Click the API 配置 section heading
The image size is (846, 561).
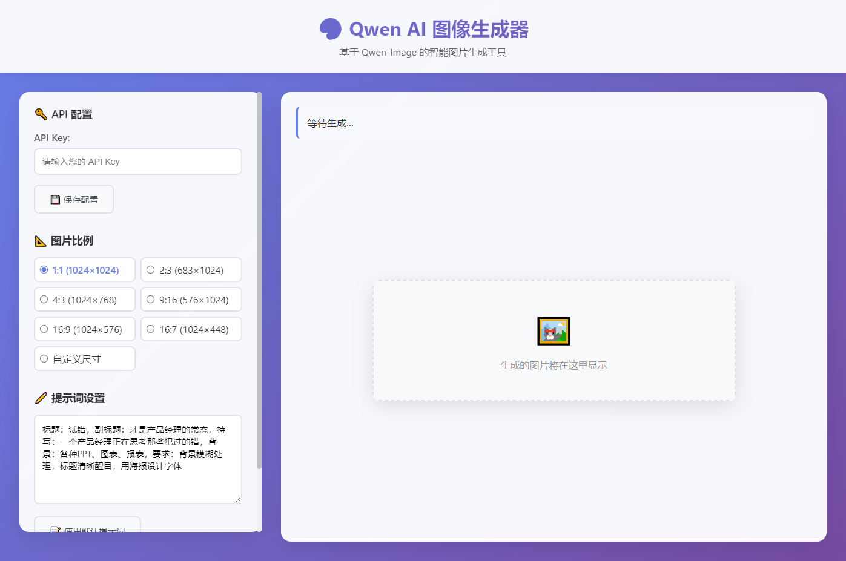(x=72, y=114)
